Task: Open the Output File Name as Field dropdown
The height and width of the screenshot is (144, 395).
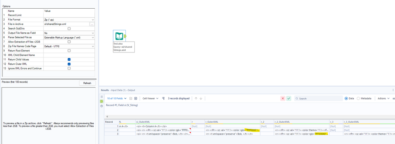Action: coord(69,33)
